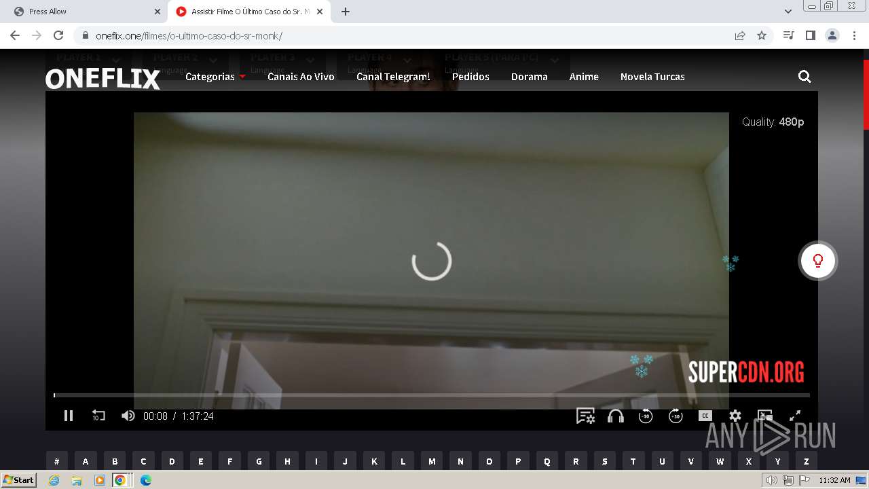Viewport: 869px width, 489px height.
Task: Click the ONEFLIX logo
Action: point(103,79)
